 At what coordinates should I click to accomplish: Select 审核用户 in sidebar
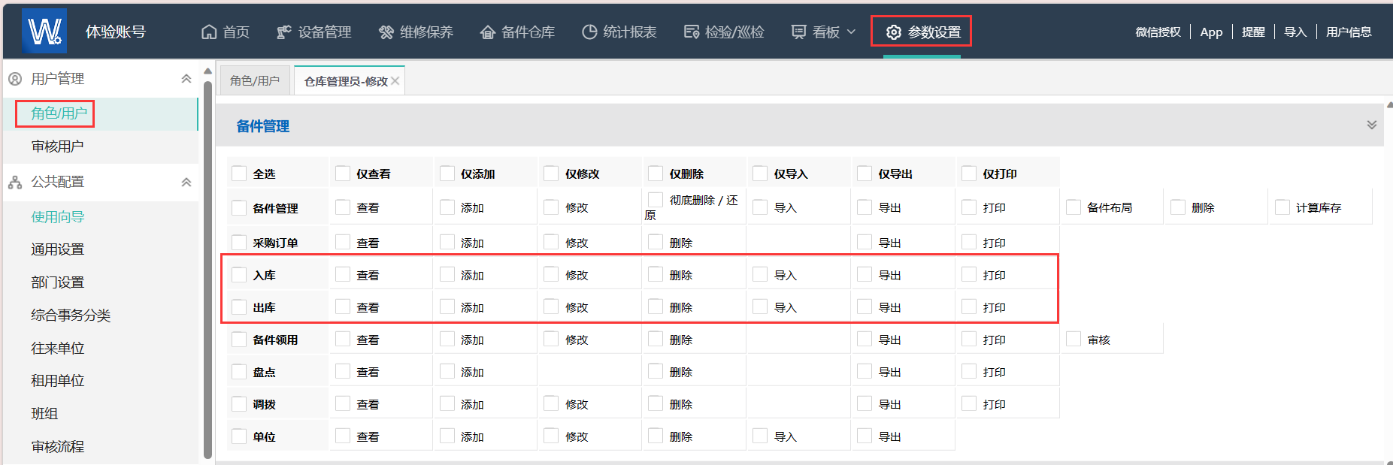99,146
